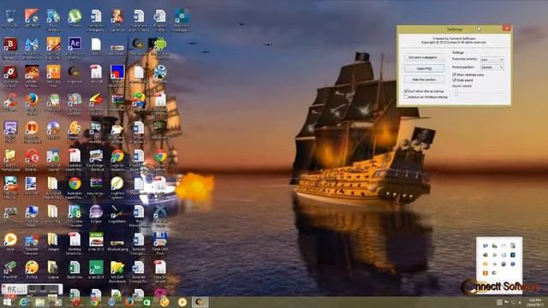
Task: Open the Execution priority dropdown
Action: (x=492, y=60)
